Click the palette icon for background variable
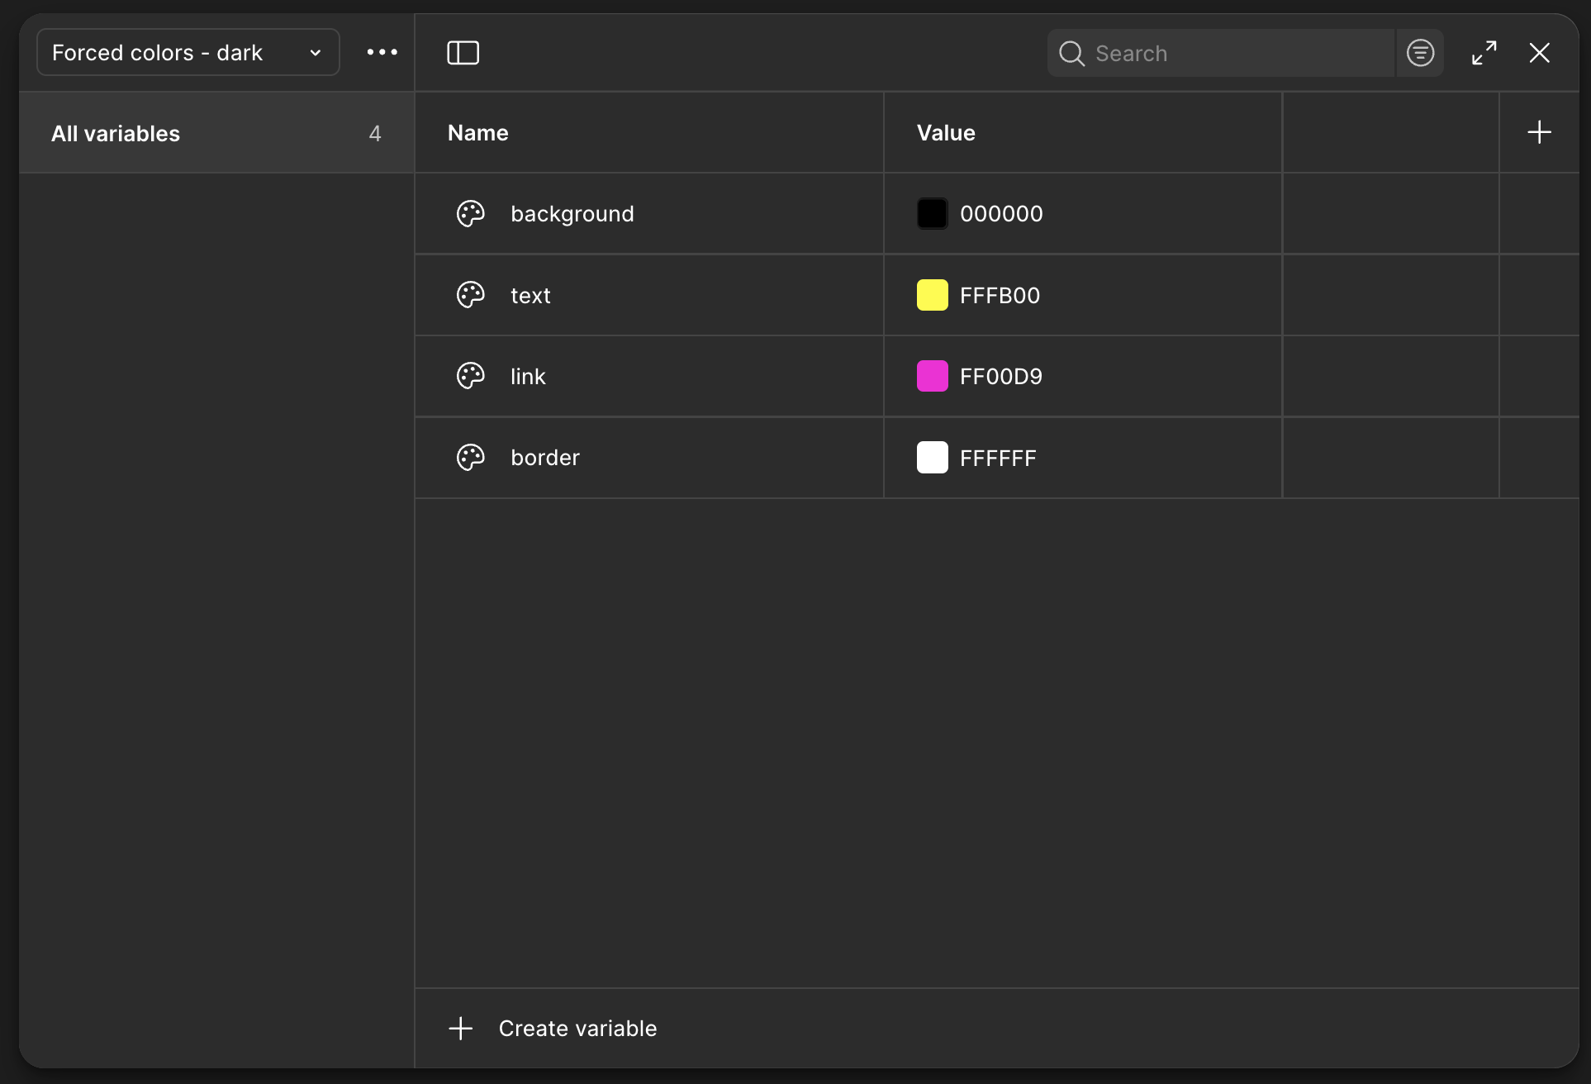The image size is (1591, 1084). tap(471, 214)
